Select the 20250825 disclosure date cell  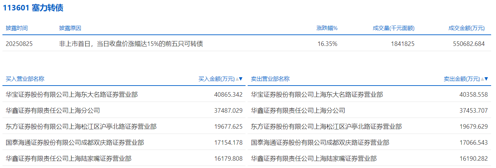19,44
